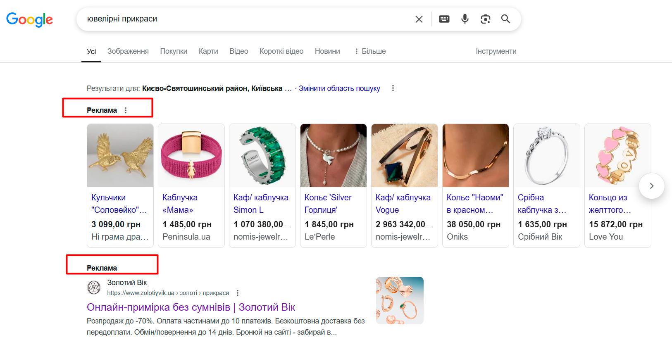Open search by image camera icon
The image size is (672, 340).
tap(485, 19)
